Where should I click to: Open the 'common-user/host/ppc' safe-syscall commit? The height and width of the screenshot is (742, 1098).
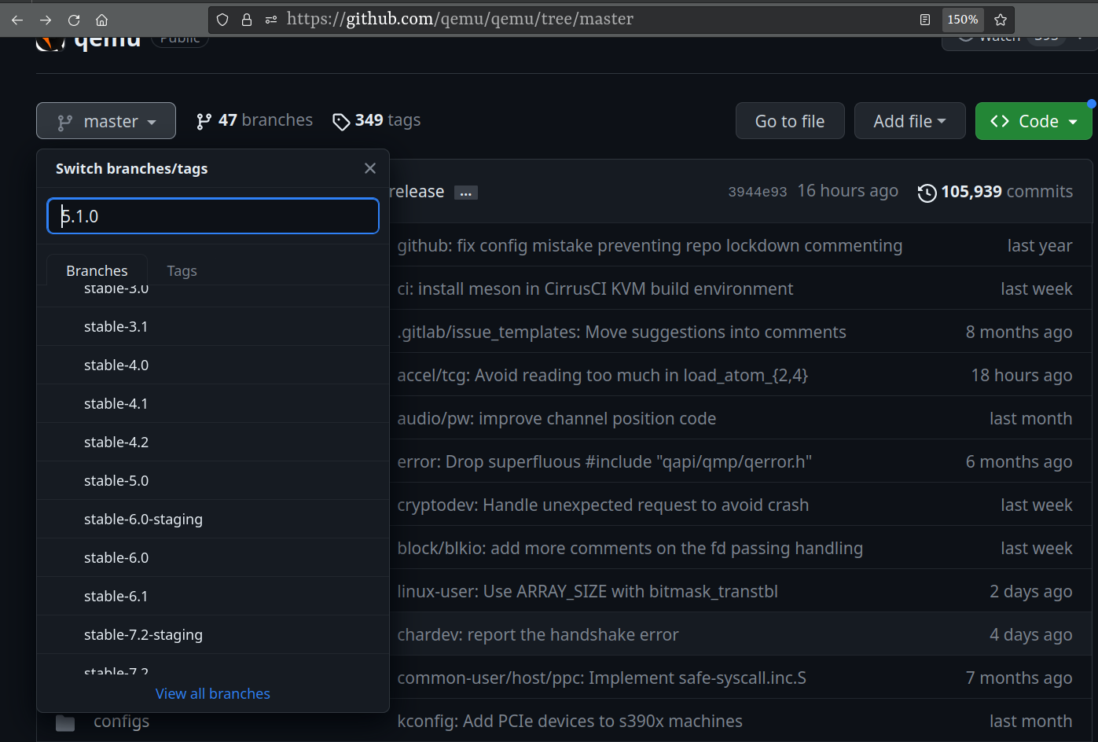[x=602, y=678]
